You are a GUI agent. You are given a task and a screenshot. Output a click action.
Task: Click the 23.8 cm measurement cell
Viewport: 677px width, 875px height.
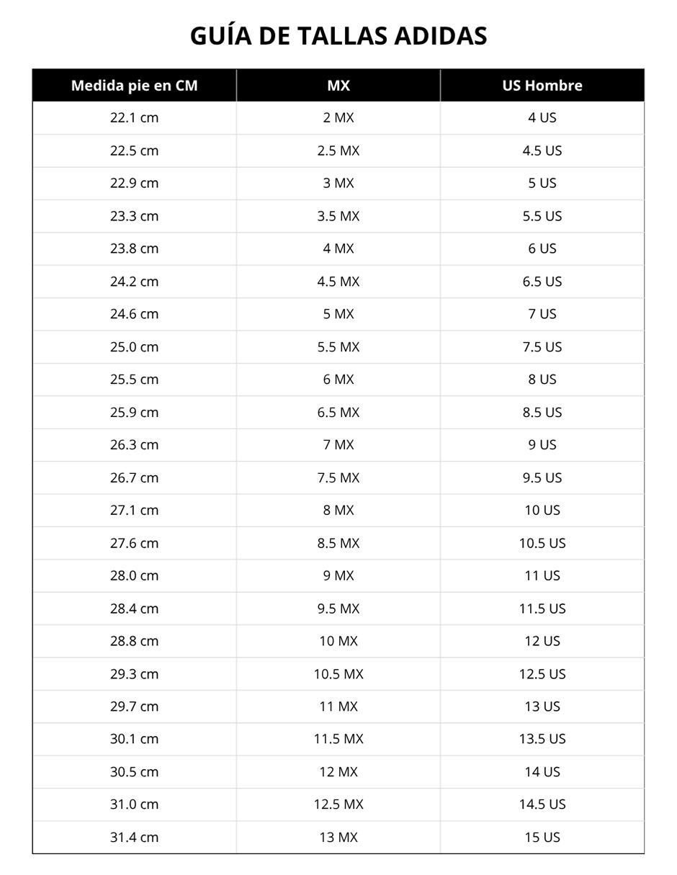(x=134, y=248)
